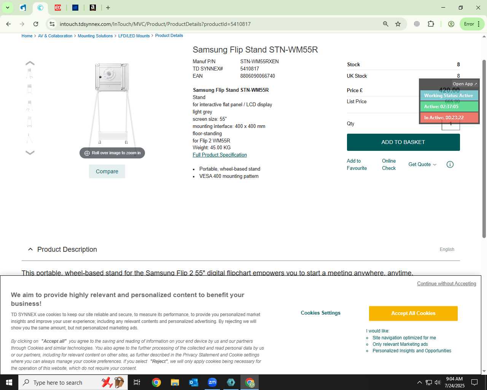Select the active TD SYNNEX tab
The height and width of the screenshot is (390, 487).
point(40,8)
